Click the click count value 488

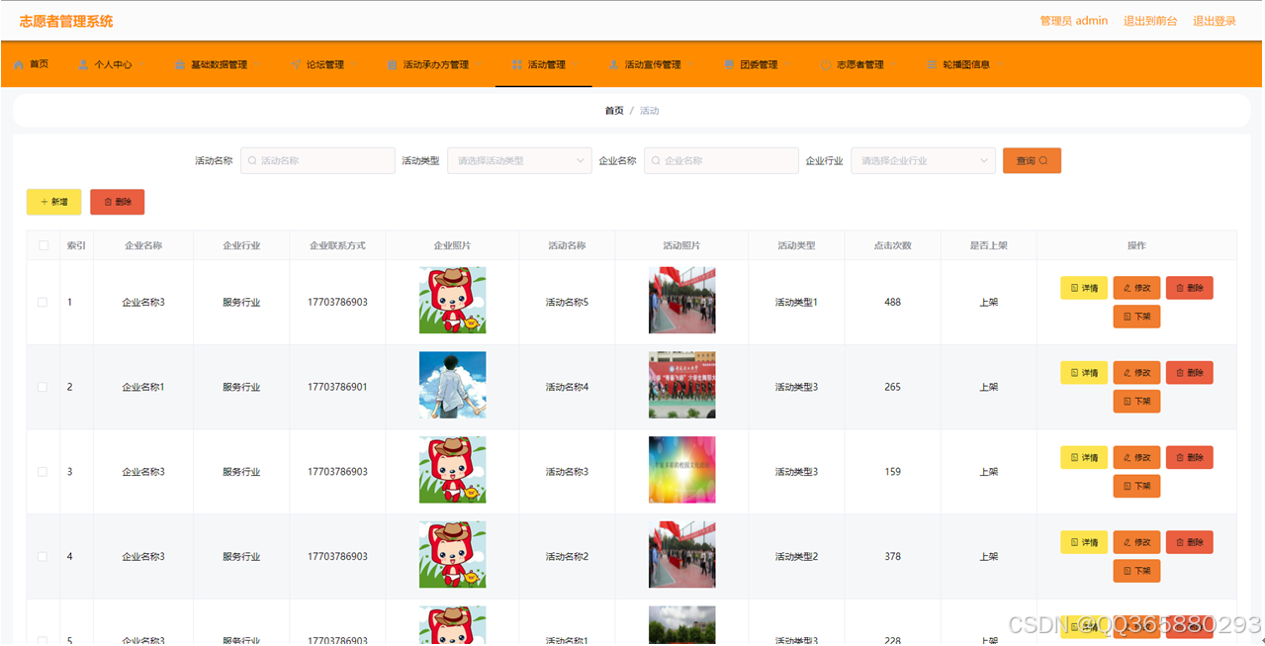pos(892,303)
